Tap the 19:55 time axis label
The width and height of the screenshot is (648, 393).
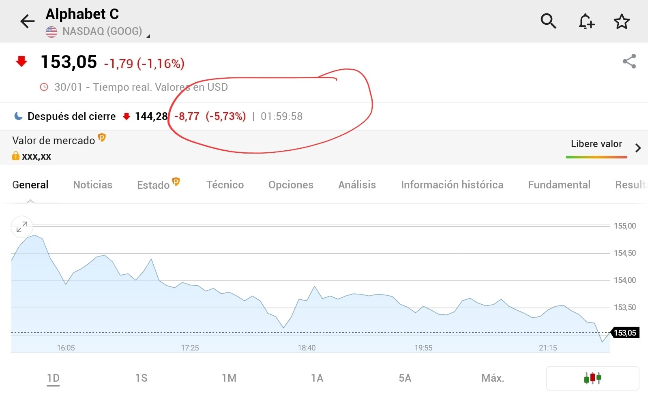tap(423, 348)
